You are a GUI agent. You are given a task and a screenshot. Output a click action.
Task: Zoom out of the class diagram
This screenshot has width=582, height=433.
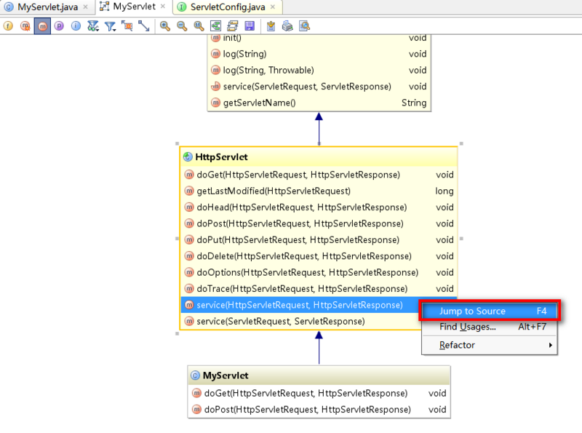[x=180, y=26]
